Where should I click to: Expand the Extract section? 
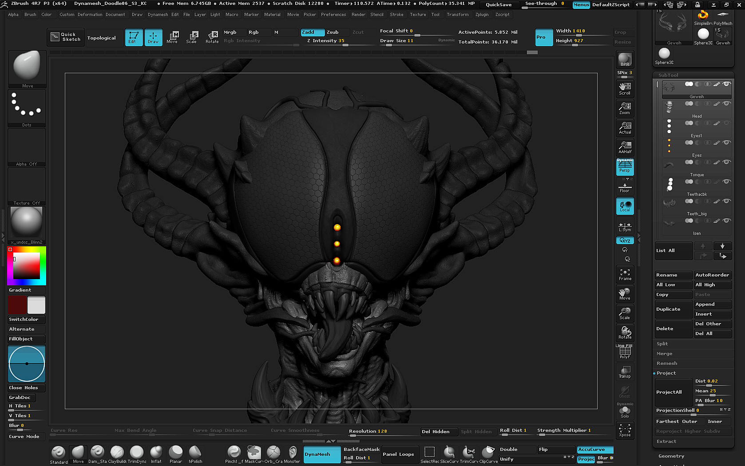[x=666, y=441]
